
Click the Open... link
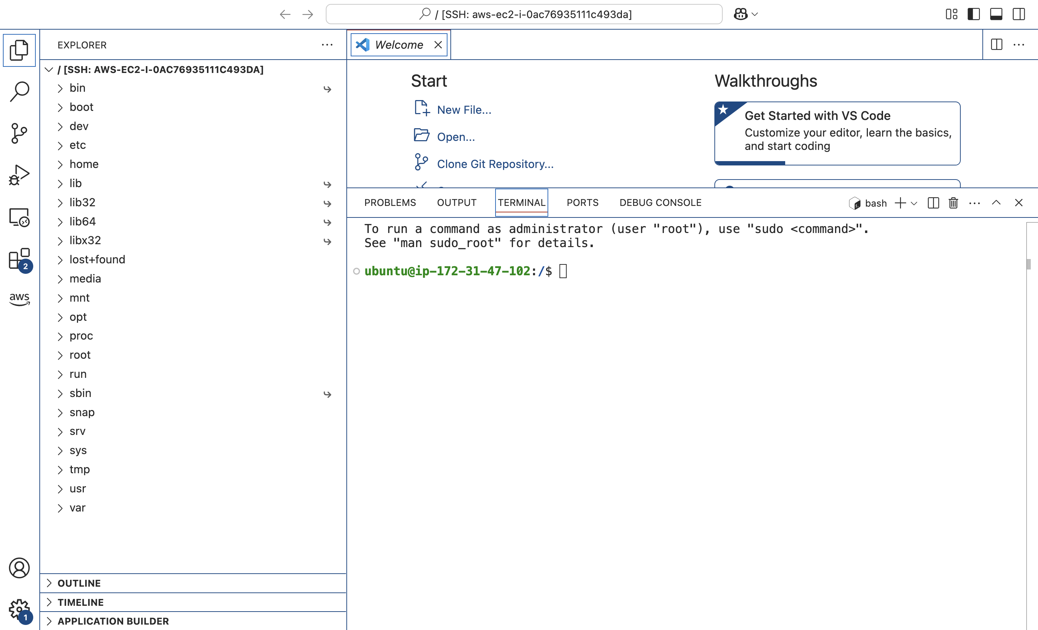click(456, 137)
